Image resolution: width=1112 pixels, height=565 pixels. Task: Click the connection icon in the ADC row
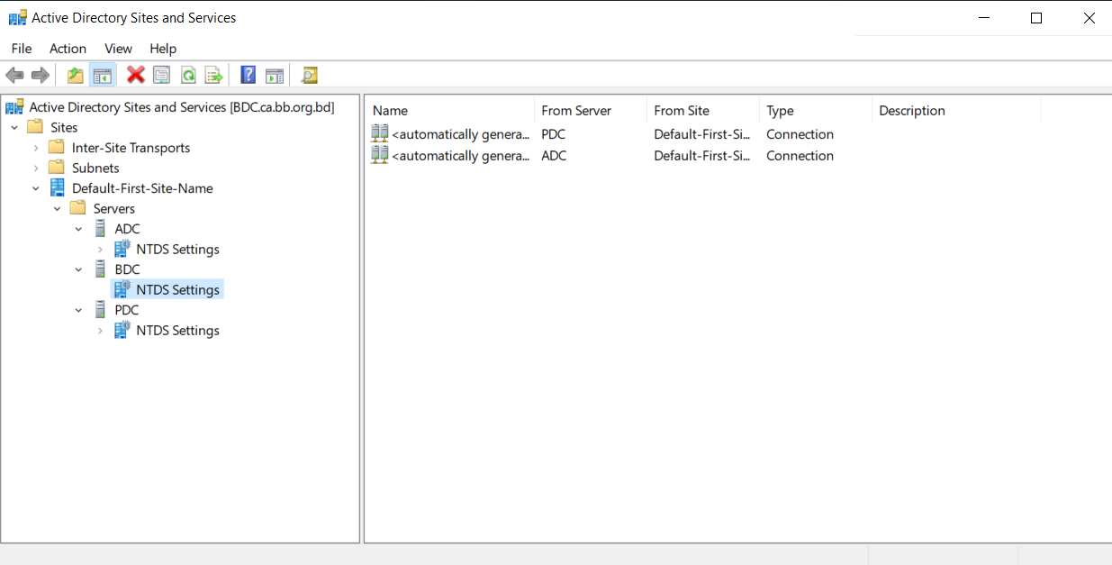(x=380, y=155)
